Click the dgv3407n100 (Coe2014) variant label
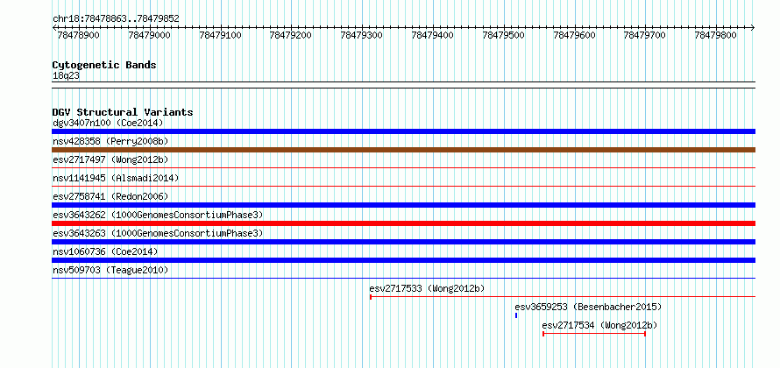This screenshot has width=780, height=368. tap(108, 123)
